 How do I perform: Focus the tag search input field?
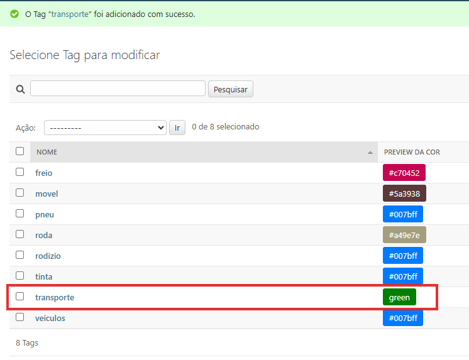tap(118, 89)
